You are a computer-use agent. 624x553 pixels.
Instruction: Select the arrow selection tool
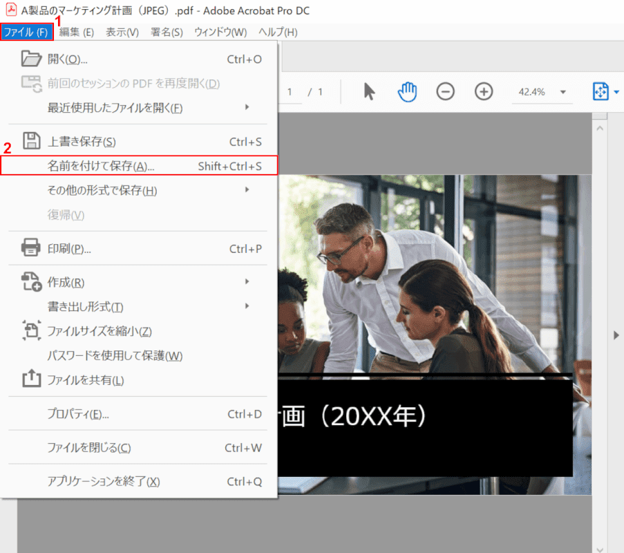pos(369,91)
